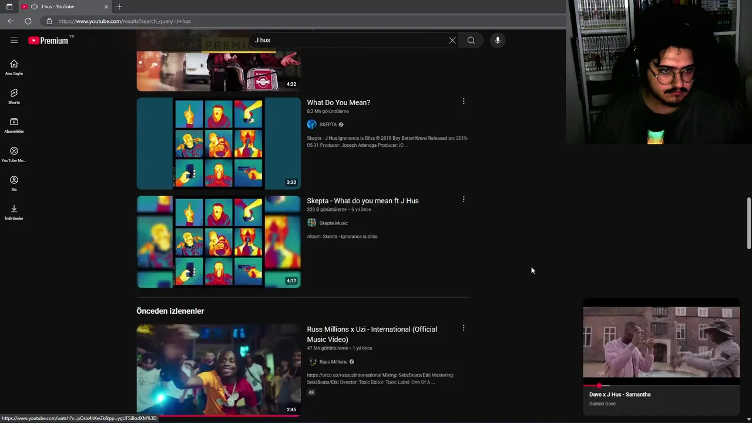
Task: Mute the tab via the speaker icon
Action: point(34,6)
